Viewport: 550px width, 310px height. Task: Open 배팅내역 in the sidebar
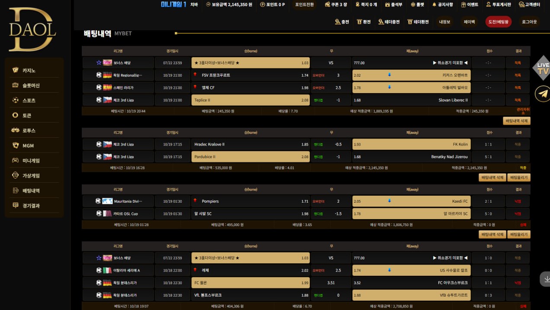point(31,191)
